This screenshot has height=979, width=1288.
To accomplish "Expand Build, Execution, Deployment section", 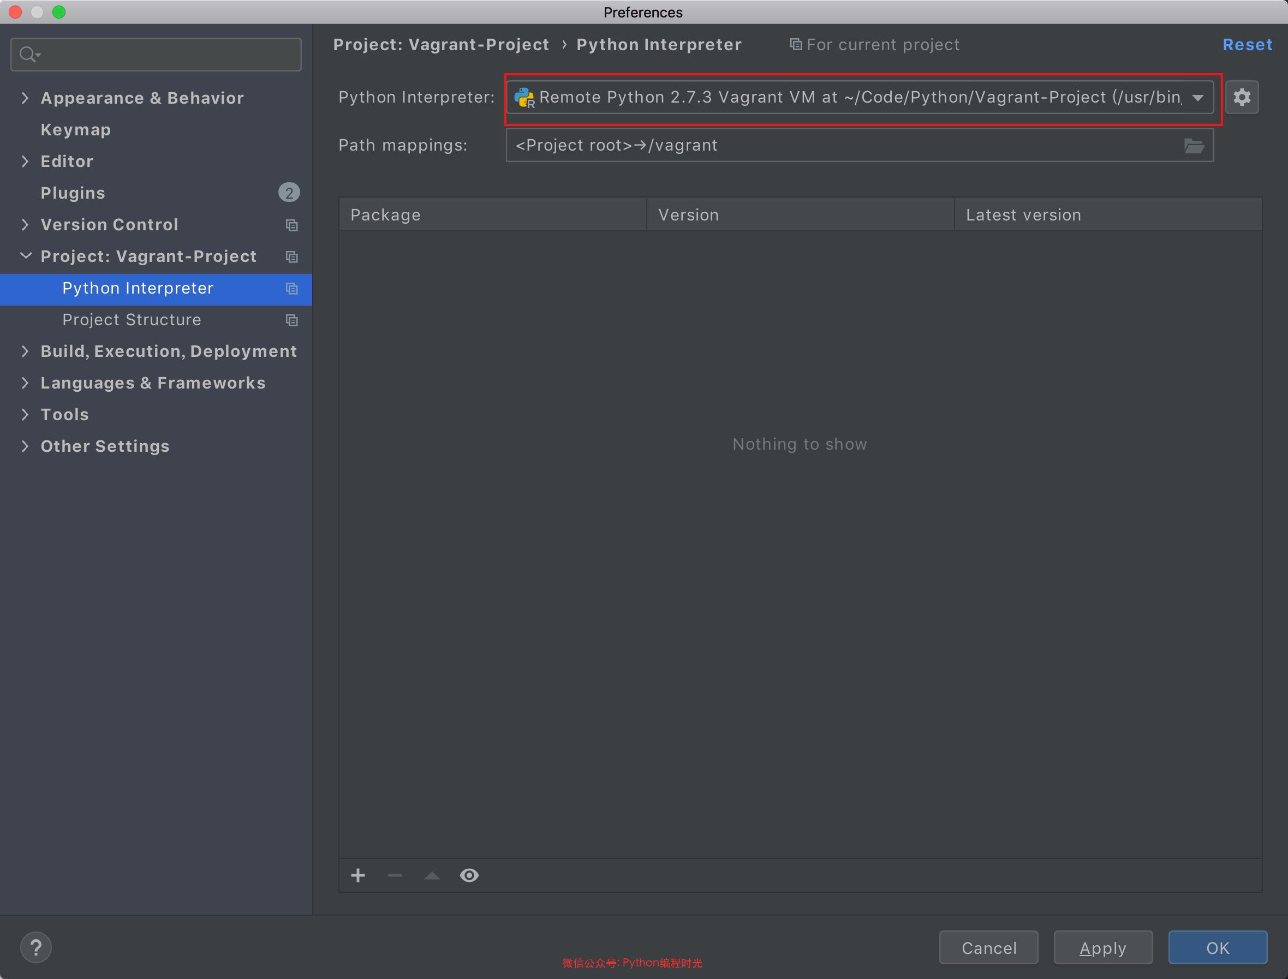I will click(25, 351).
